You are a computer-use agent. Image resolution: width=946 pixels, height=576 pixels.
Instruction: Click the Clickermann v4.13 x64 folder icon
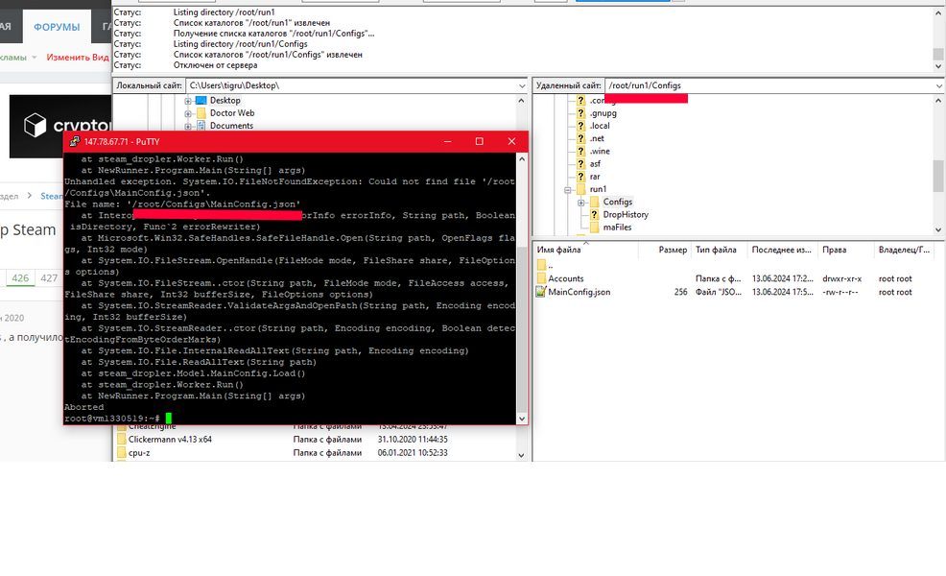[x=121, y=439]
